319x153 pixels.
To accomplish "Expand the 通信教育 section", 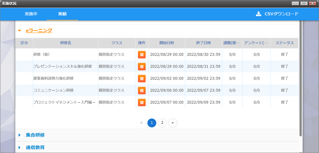I will point(20,147).
